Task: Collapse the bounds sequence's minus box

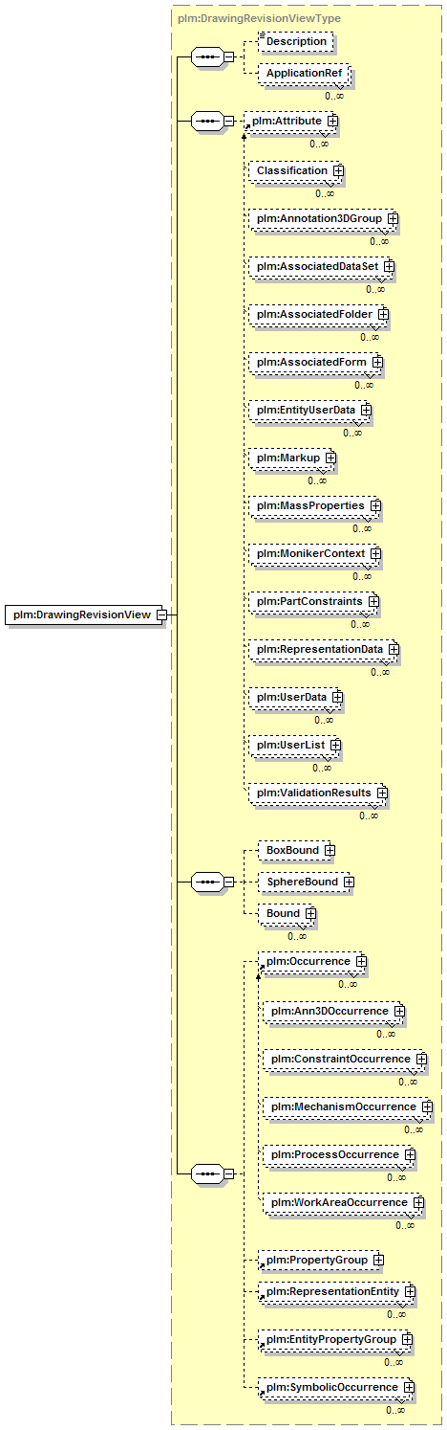Action: pos(227,881)
